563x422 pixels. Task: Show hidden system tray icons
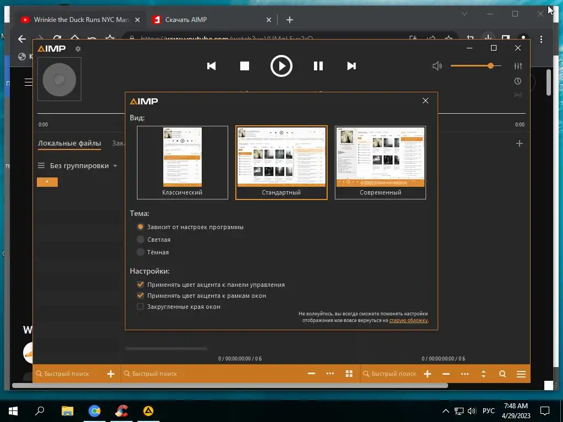[x=445, y=411]
